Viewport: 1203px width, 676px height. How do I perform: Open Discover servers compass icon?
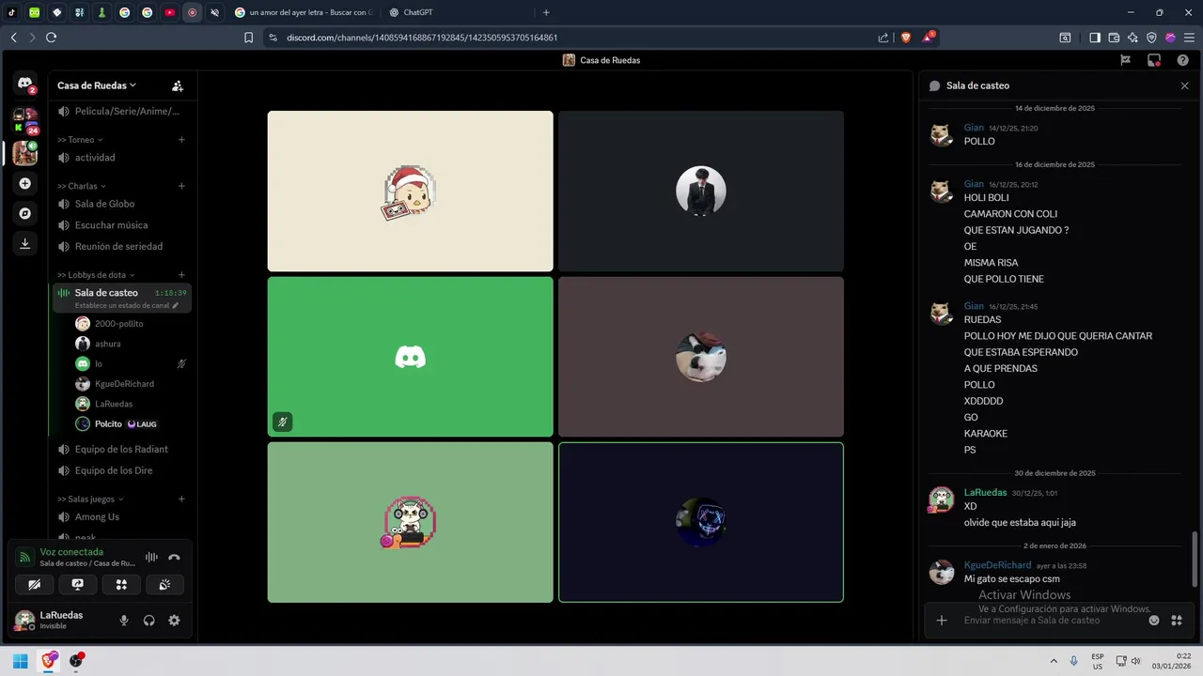(x=25, y=213)
